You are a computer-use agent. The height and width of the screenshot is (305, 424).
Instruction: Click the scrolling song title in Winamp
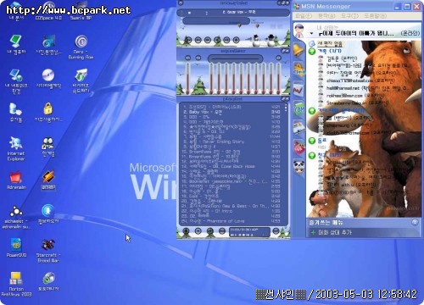point(239,12)
